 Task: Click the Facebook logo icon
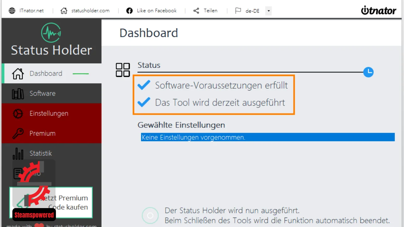pyautogui.click(x=129, y=11)
